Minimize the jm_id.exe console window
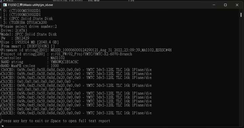Image resolution: width=244 pixels, height=128 pixels. point(214,5)
